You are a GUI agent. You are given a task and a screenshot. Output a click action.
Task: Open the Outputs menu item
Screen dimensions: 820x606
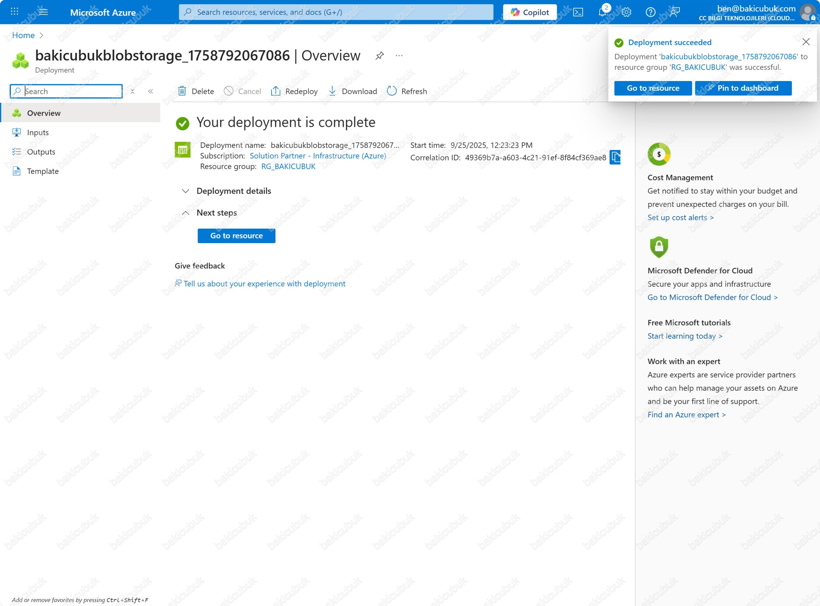[80, 152]
